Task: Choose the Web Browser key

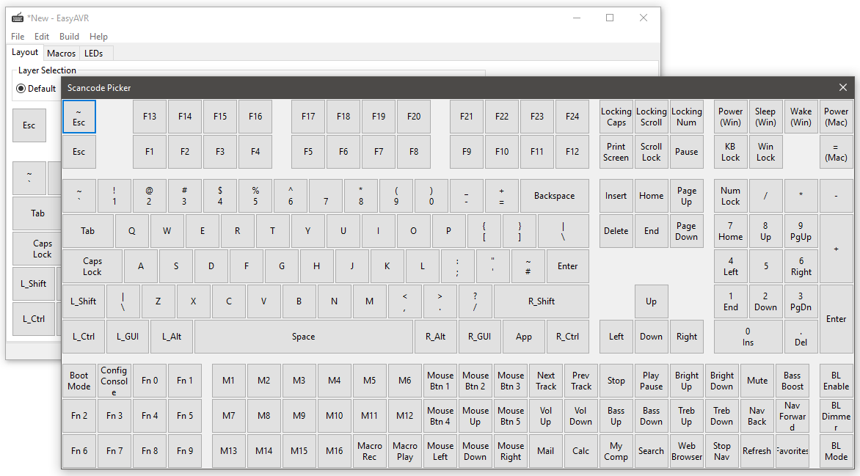Action: tap(687, 451)
